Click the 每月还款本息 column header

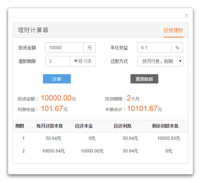[49, 126]
